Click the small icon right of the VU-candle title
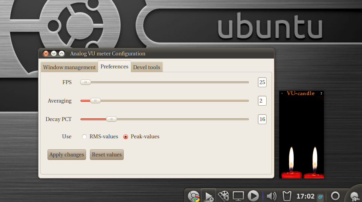362x202 pixels. tap(321, 94)
